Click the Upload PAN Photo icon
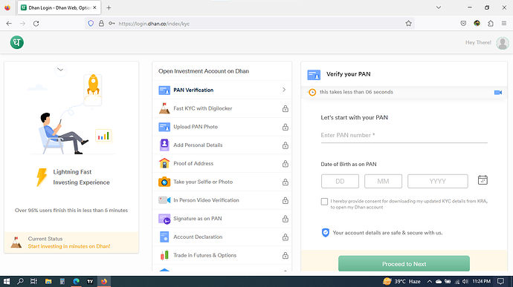The height and width of the screenshot is (287, 513). tap(164, 127)
